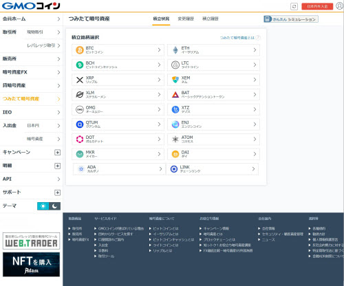Click the 取引ツール footer link
This screenshot has width=344, height=286.
point(106,256)
